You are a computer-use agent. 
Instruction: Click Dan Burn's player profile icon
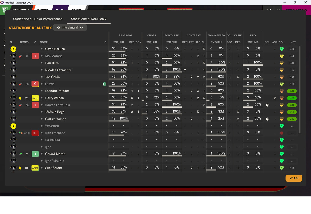click(x=42, y=63)
